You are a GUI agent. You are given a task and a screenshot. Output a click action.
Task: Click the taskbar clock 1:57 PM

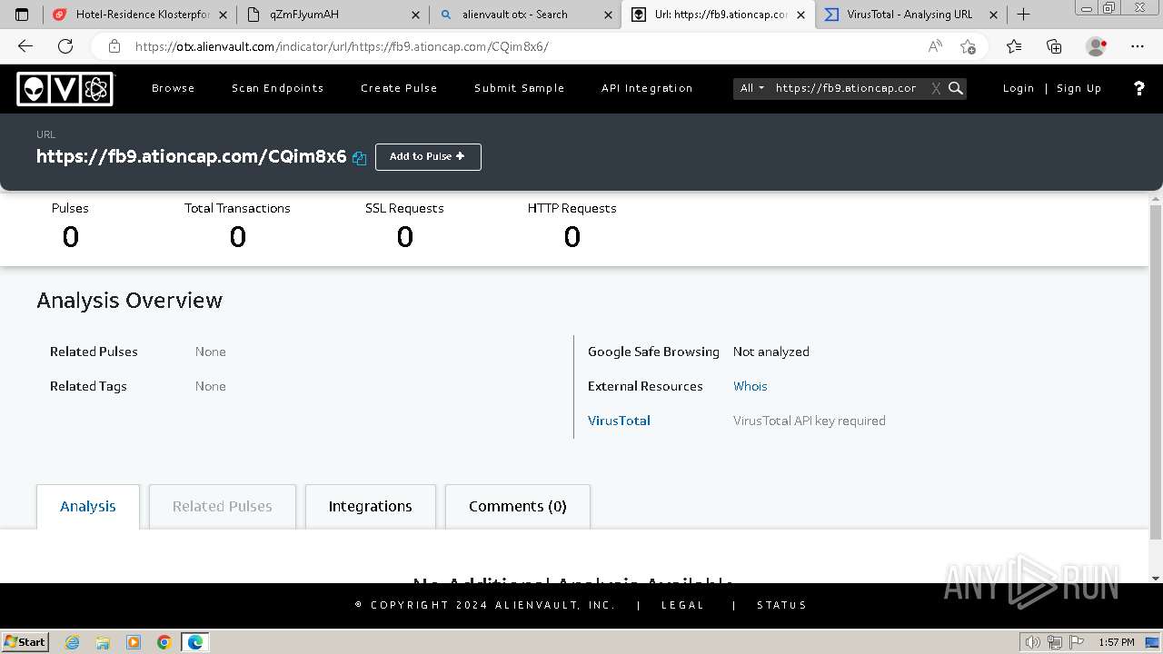coord(1116,642)
